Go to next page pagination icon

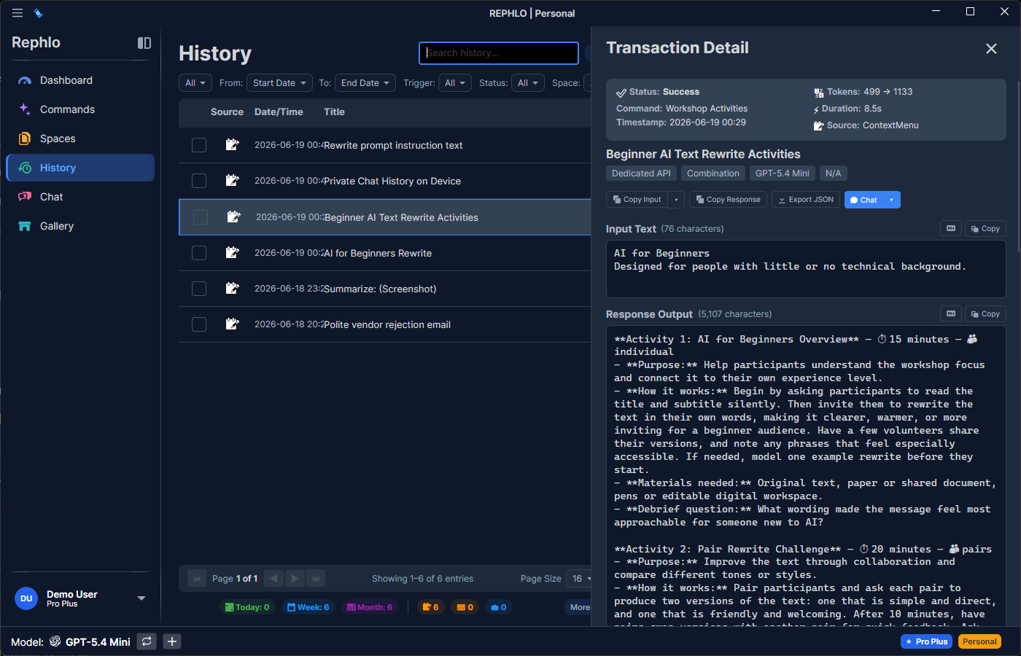click(295, 579)
